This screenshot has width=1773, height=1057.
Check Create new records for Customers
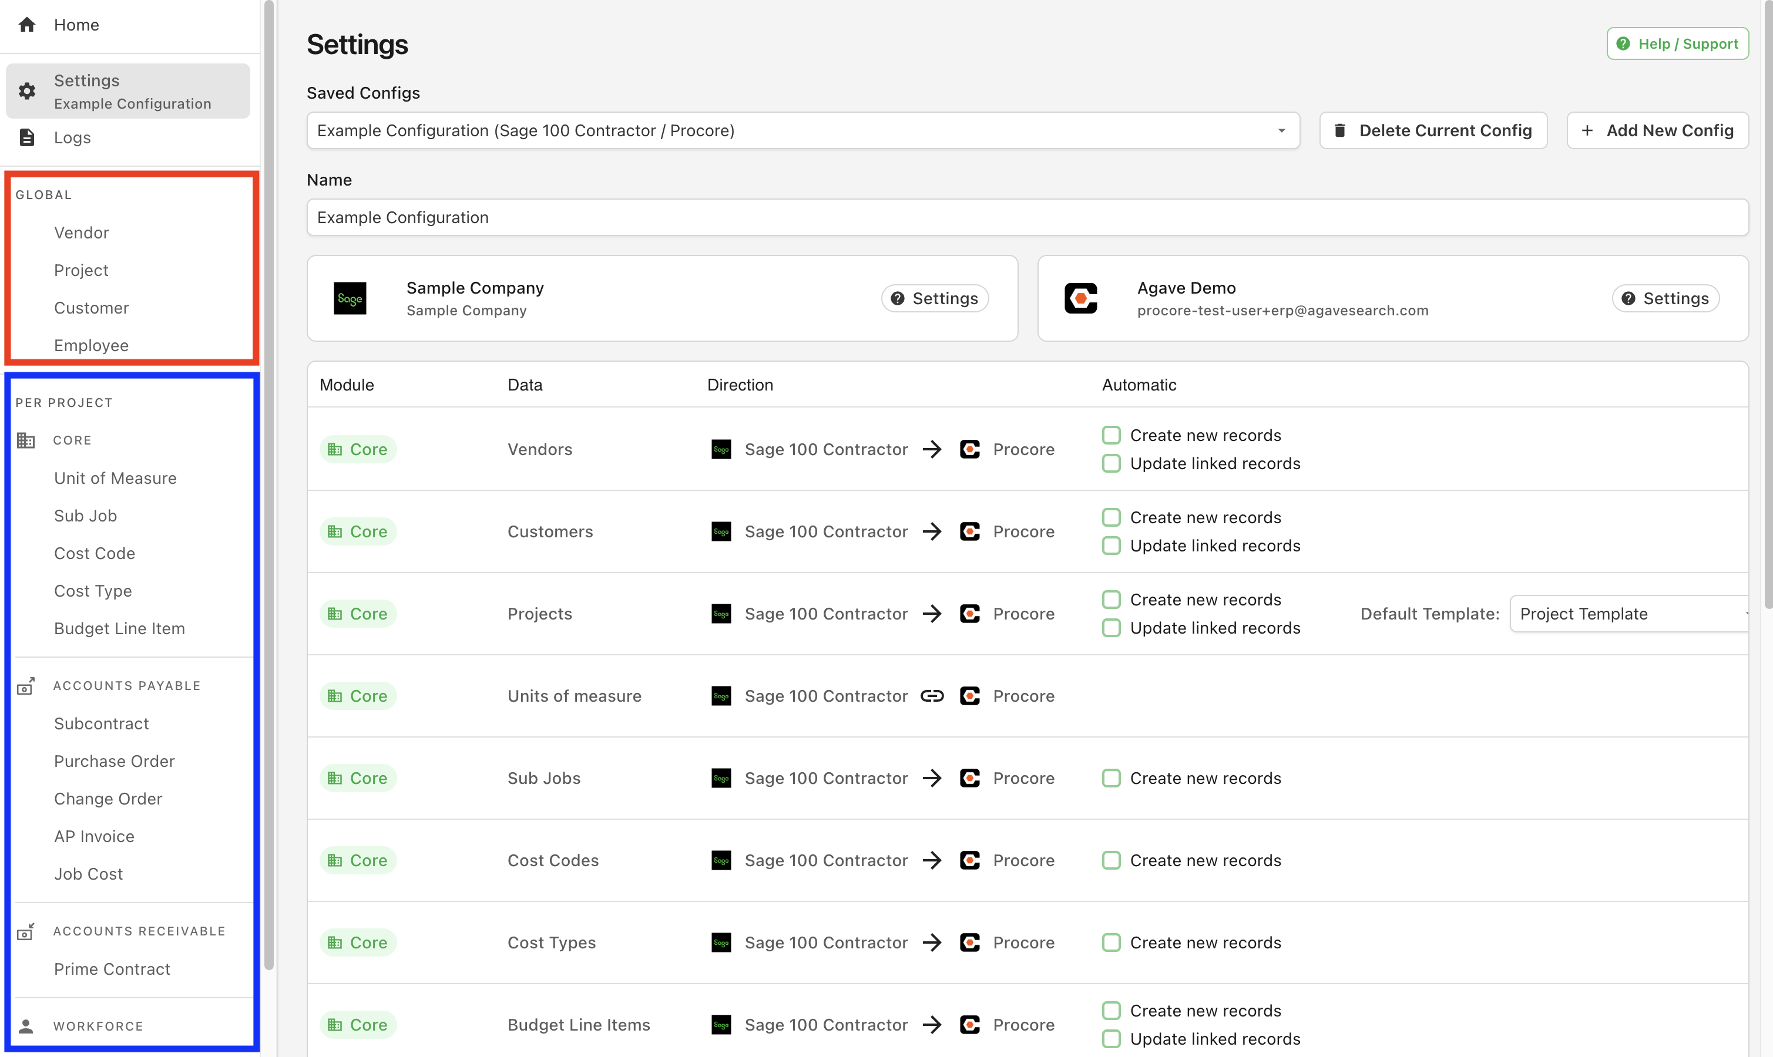(1112, 518)
